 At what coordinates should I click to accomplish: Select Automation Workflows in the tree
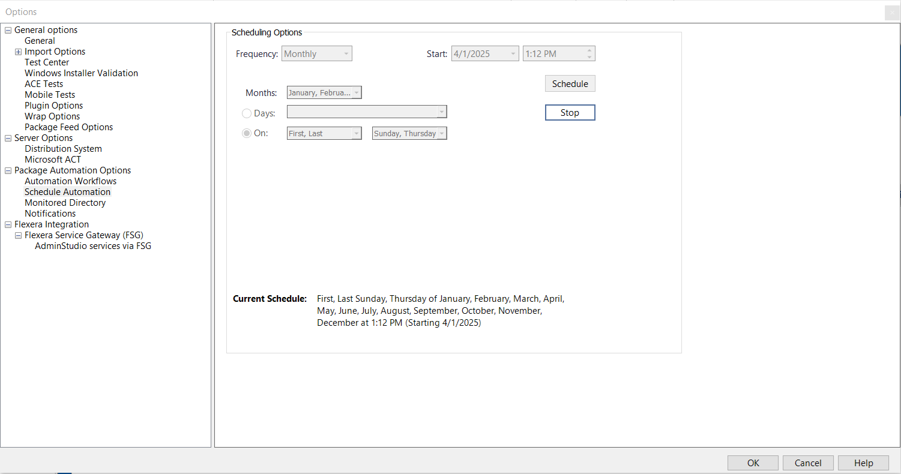(x=70, y=181)
